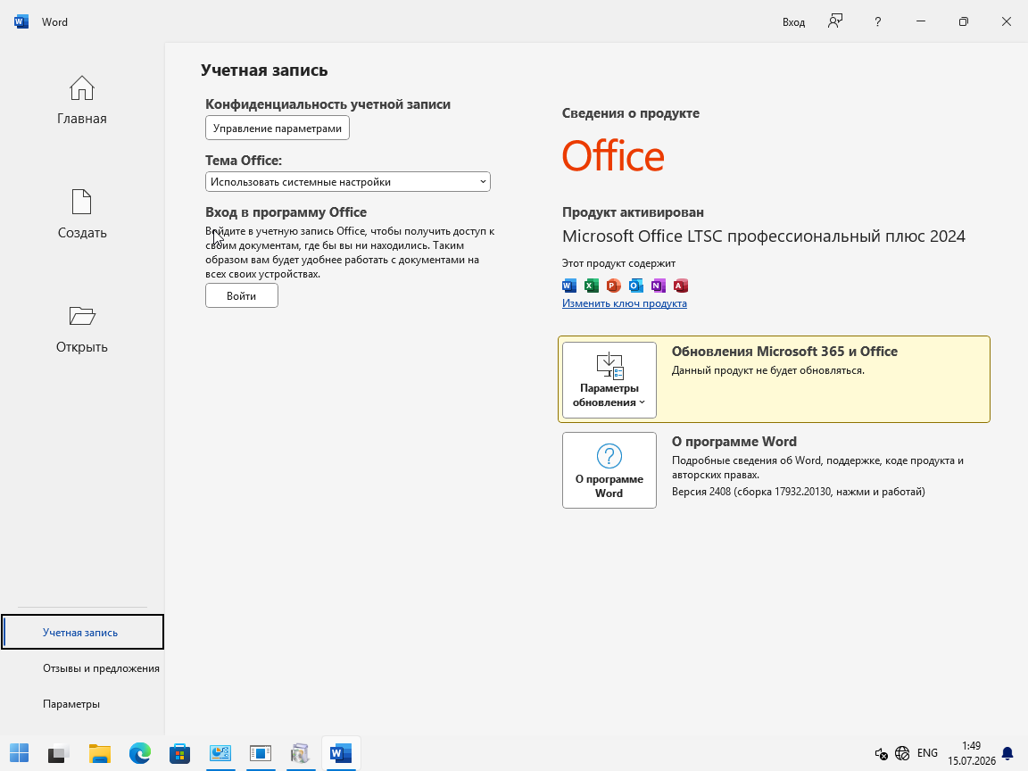Open Microsoft Store from the taskbar

179,753
